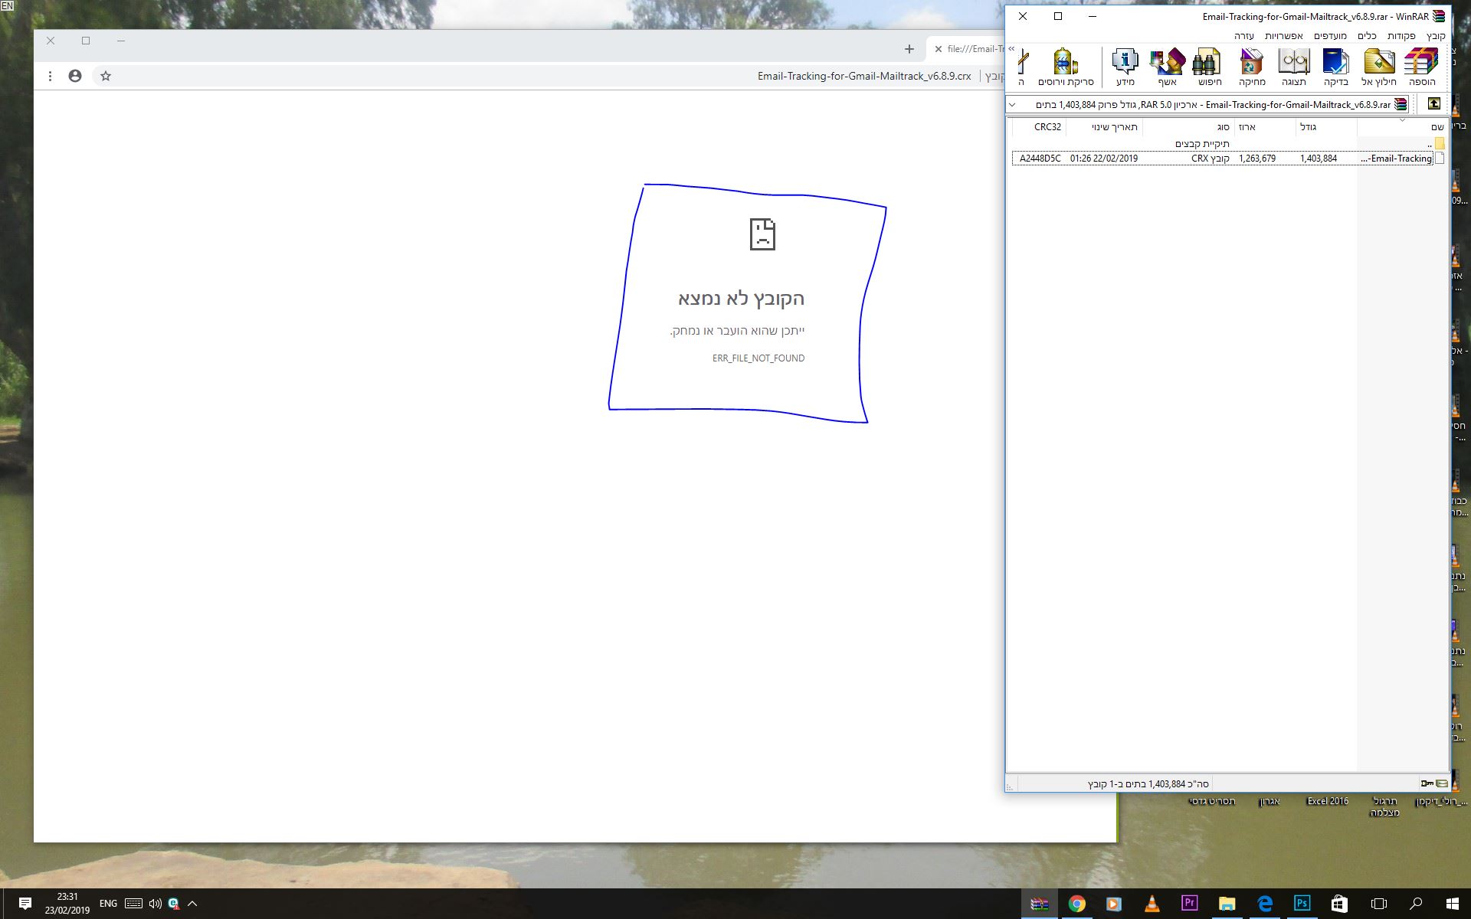Viewport: 1471px width, 919px height.
Task: Sort by the סוג (Type) column header
Action: click(1188, 127)
